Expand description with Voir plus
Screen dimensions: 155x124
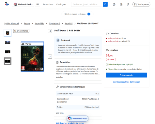(59, 77)
